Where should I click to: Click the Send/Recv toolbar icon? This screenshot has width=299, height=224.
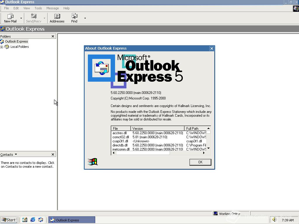(x=34, y=18)
